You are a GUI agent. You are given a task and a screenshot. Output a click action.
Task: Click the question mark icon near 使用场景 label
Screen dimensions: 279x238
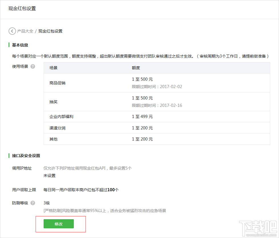(x=32, y=66)
